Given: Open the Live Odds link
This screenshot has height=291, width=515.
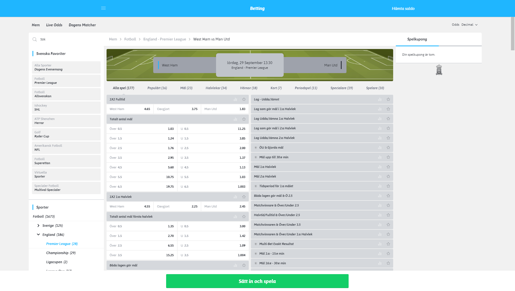Looking at the screenshot, I should pyautogui.click(x=54, y=25).
